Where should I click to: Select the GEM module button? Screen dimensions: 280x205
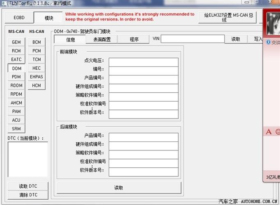pyautogui.click(x=16, y=42)
